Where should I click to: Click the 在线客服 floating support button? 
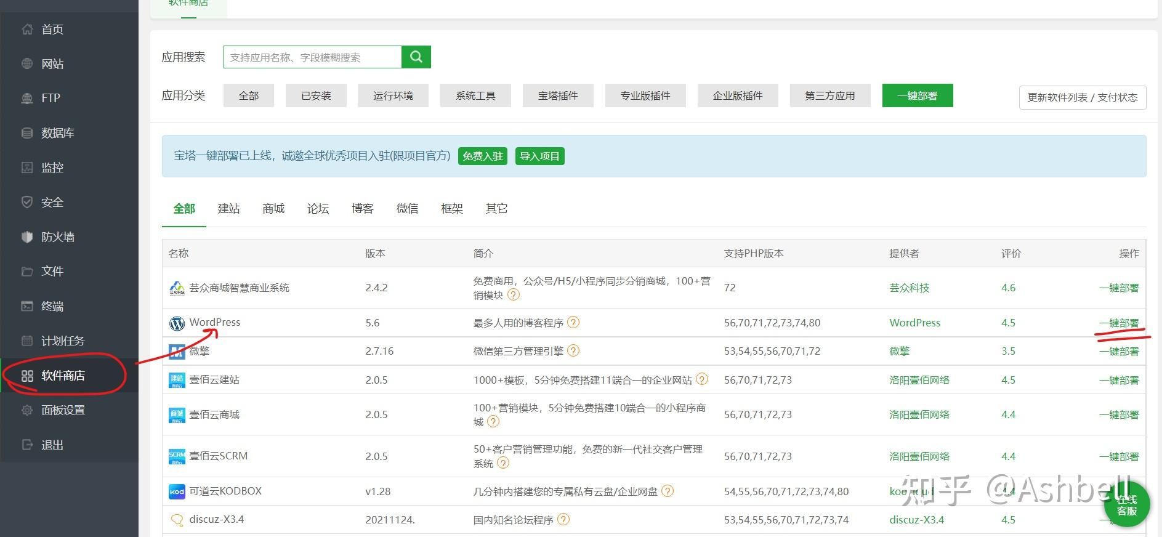coord(1126,504)
